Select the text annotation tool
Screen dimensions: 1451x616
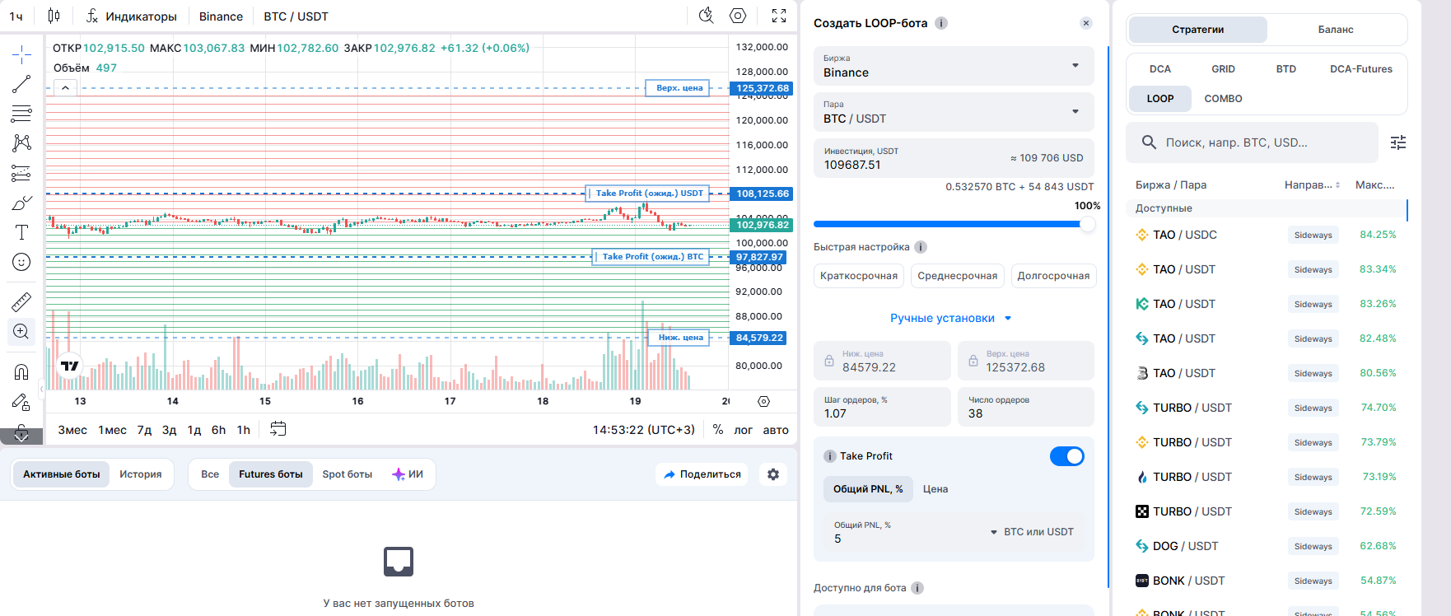pyautogui.click(x=21, y=232)
